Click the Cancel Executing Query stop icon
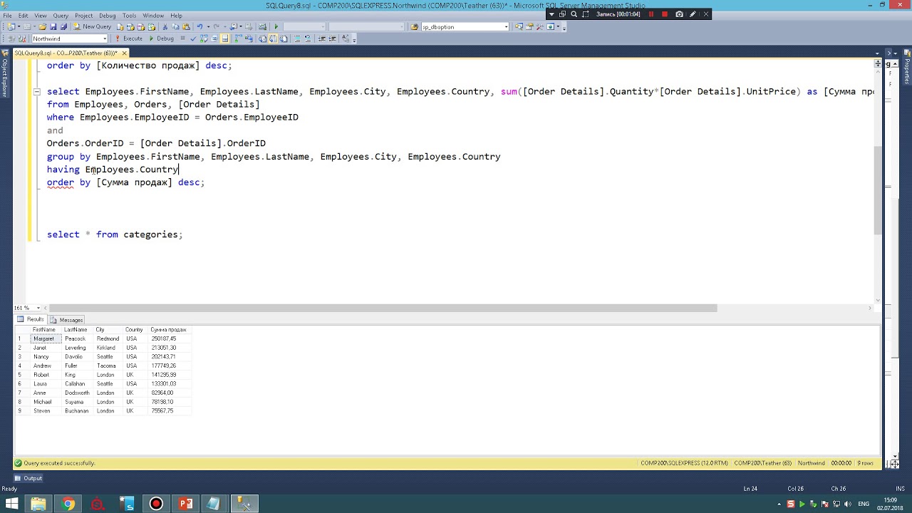The height and width of the screenshot is (513, 912). point(182,38)
